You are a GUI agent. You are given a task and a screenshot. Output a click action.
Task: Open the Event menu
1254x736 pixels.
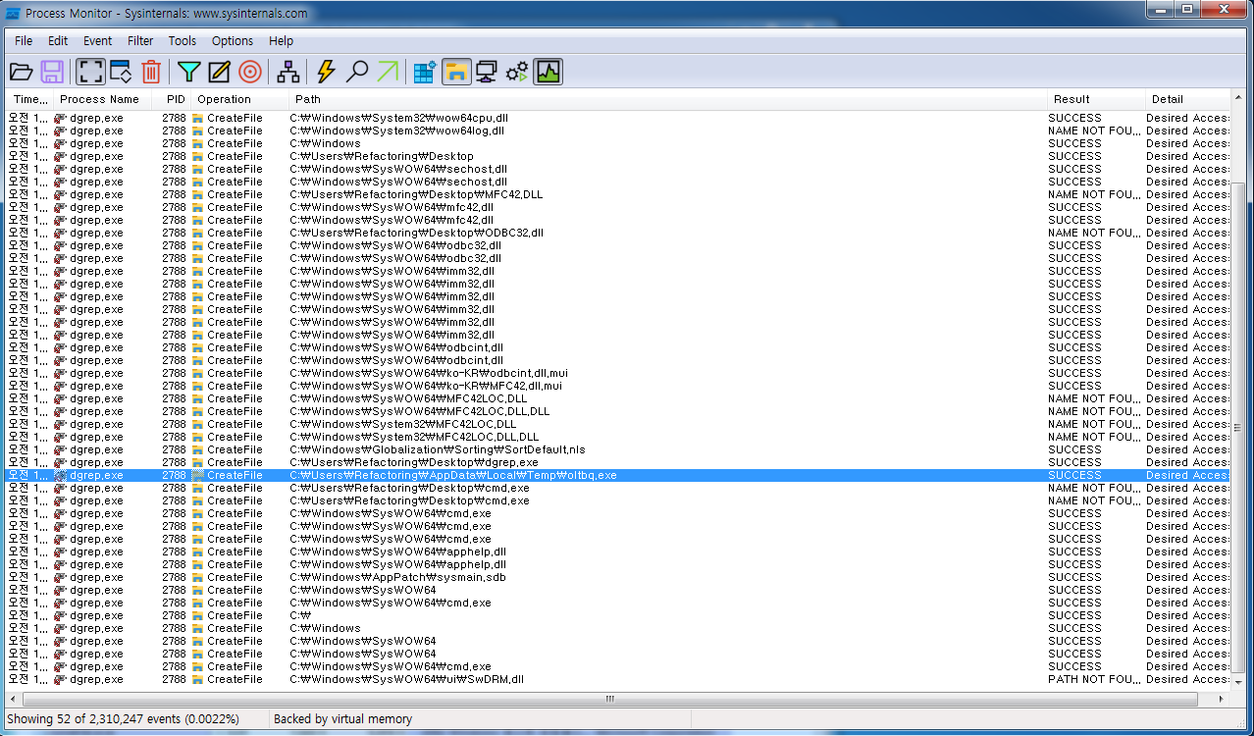tap(97, 41)
